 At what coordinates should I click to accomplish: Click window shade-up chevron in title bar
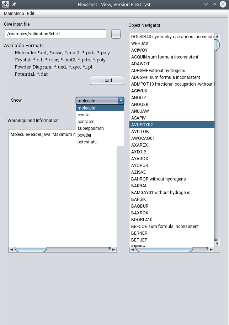[214, 4]
